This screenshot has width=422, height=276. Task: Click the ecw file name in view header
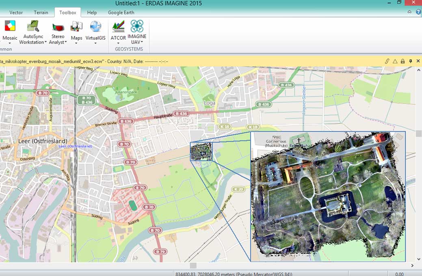tap(52, 61)
